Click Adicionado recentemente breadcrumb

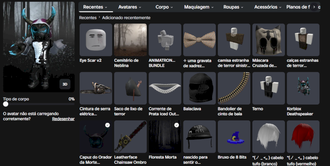pyautogui.click(x=126, y=18)
